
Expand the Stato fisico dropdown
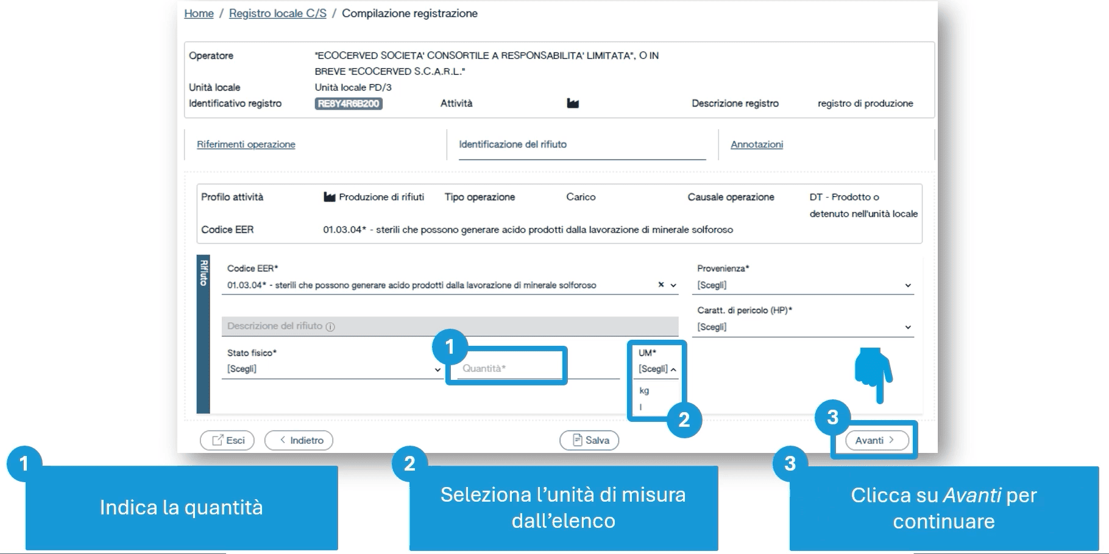tap(333, 369)
